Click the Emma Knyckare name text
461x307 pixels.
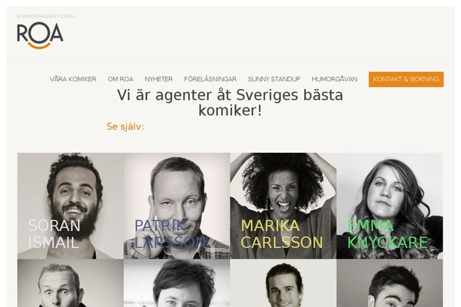pyautogui.click(x=387, y=234)
